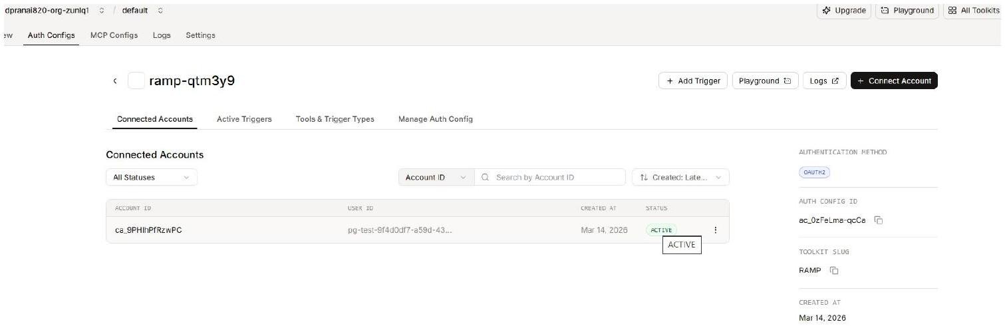Image resolution: width=1005 pixels, height=326 pixels.
Task: Open Playground from the top bar
Action: (907, 11)
